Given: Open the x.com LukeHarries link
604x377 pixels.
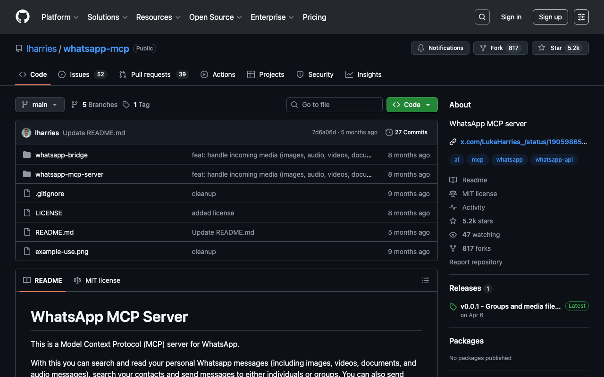Looking at the screenshot, I should tap(523, 142).
